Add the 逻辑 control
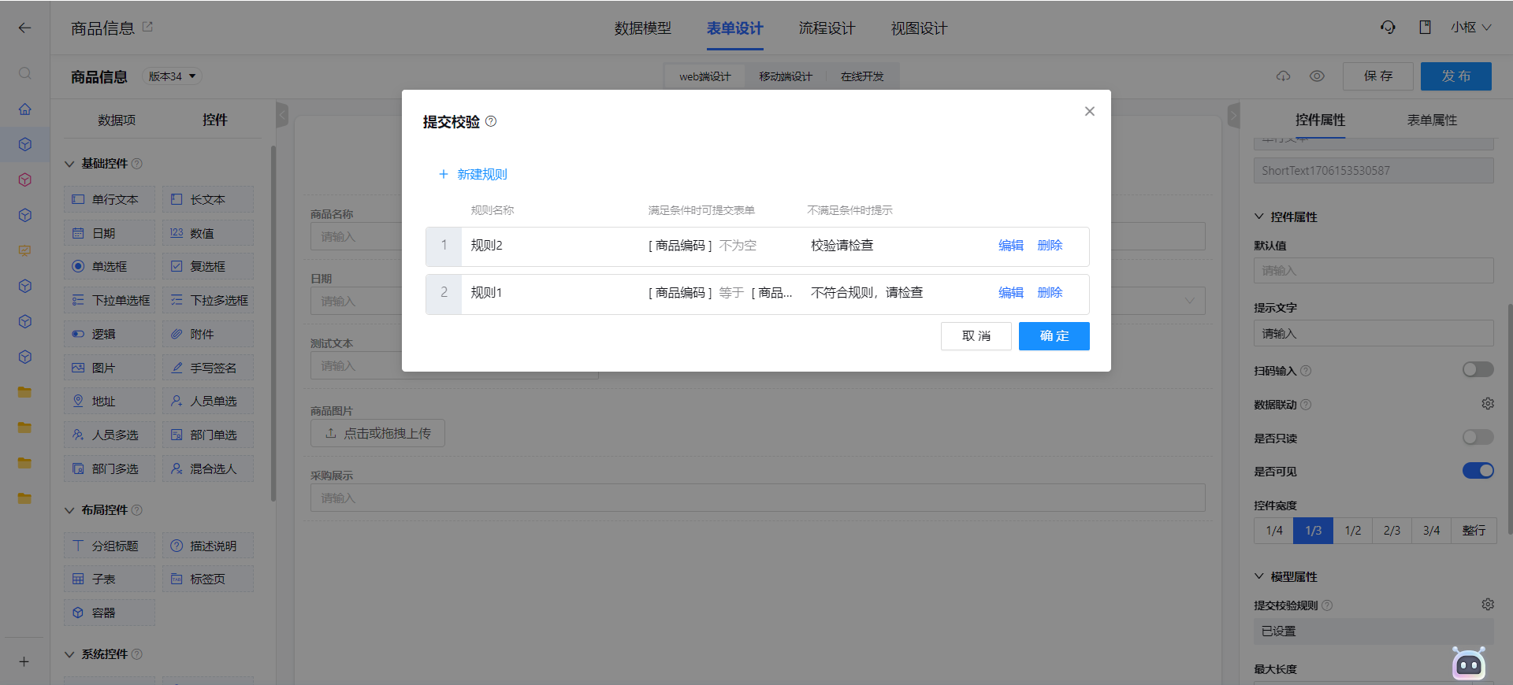This screenshot has width=1513, height=685. tap(110, 334)
